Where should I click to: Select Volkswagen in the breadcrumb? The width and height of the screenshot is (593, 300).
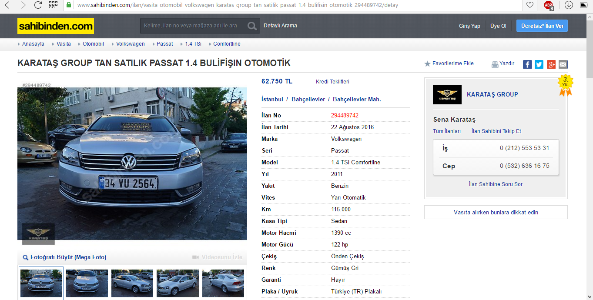131,44
